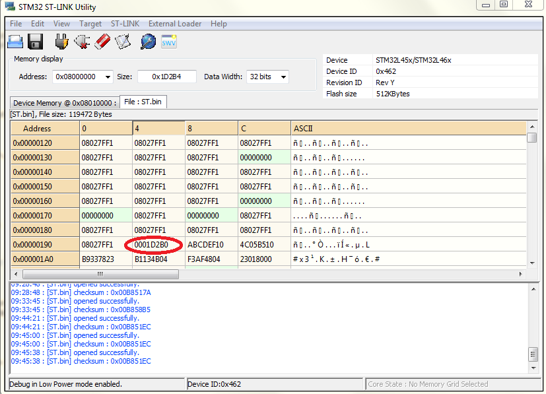Open the Target menu

click(90, 24)
